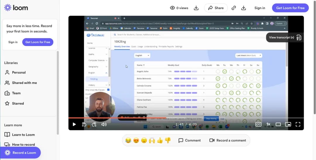316x160 pixels.
Task: Click the Libraries heading in the sidebar
Action: (11, 63)
